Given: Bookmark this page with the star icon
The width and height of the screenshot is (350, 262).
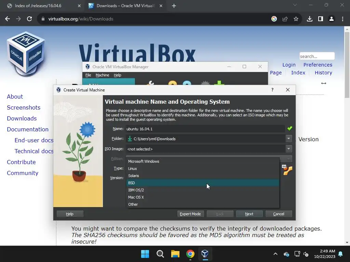Looking at the screenshot, I should pos(296,19).
